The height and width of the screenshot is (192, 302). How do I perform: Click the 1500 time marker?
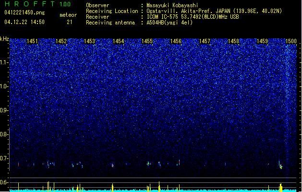point(291,41)
